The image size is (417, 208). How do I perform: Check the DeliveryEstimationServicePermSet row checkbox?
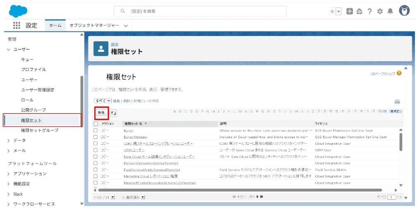click(96, 163)
